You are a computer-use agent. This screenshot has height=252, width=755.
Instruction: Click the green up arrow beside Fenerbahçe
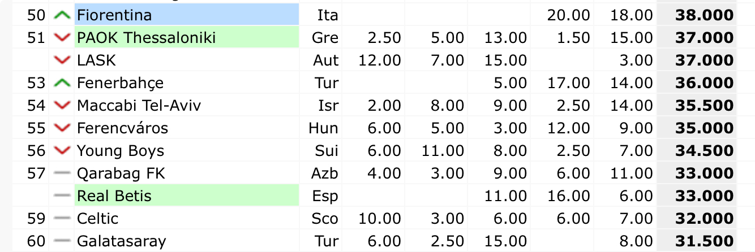coord(61,83)
